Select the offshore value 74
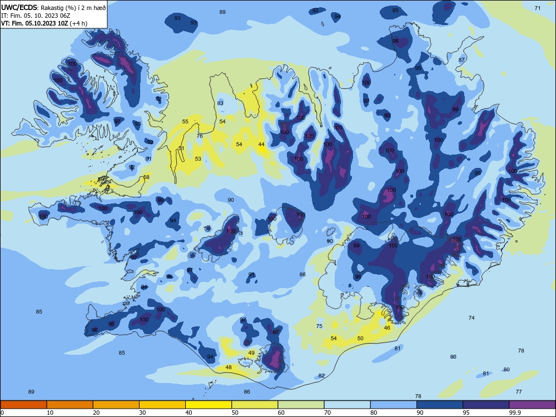Image resolution: width=556 pixels, height=417 pixels. pyautogui.click(x=471, y=317)
